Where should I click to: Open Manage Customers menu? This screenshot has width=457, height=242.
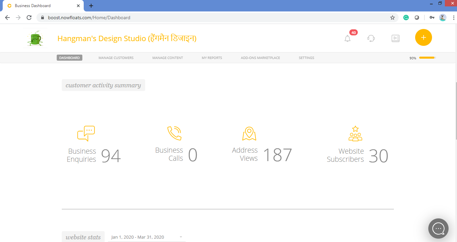tap(116, 58)
